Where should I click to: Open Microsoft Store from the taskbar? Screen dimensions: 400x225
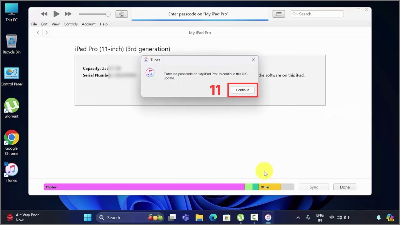coord(227,218)
